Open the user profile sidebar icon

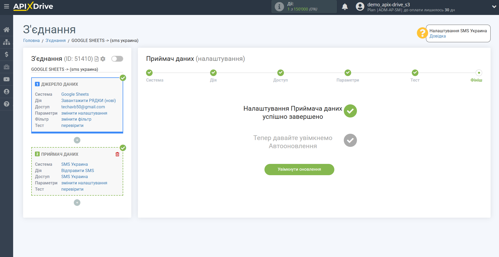(x=7, y=92)
